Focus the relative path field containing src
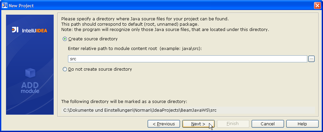Screen dimensions: 323x132 point(187,59)
